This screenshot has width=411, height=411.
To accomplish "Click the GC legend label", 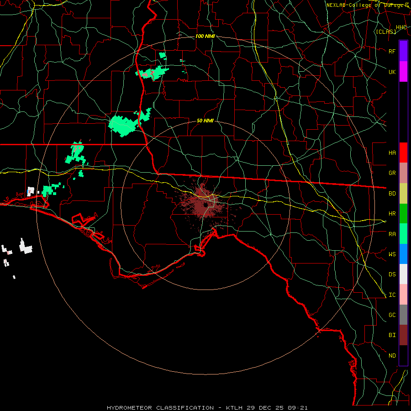I will [x=392, y=315].
